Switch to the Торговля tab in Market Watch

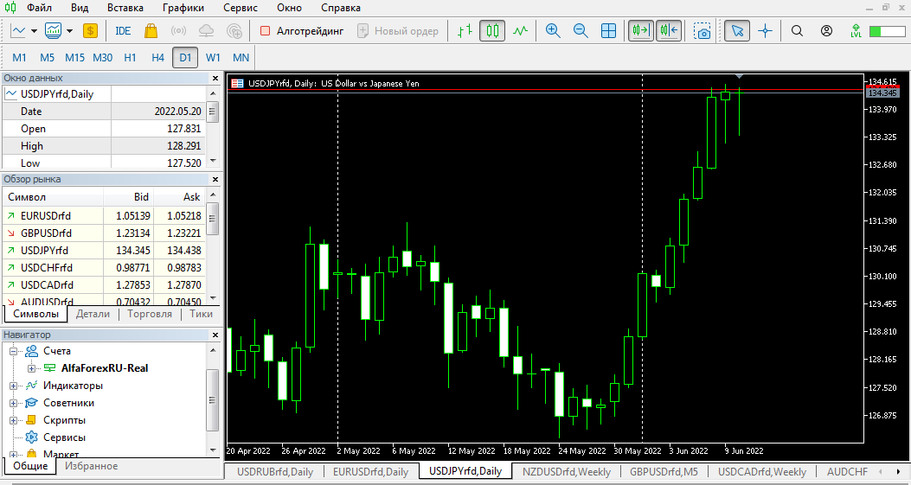(150, 314)
